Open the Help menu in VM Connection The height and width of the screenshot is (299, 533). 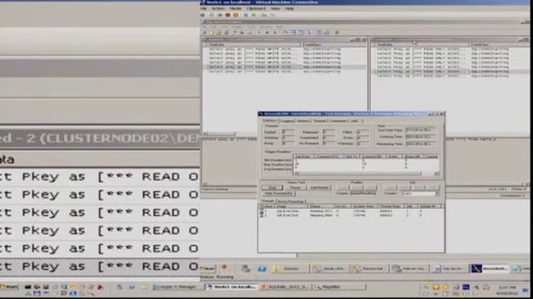[x=289, y=8]
